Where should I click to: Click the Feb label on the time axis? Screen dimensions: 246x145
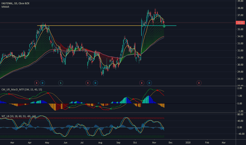click(207, 142)
